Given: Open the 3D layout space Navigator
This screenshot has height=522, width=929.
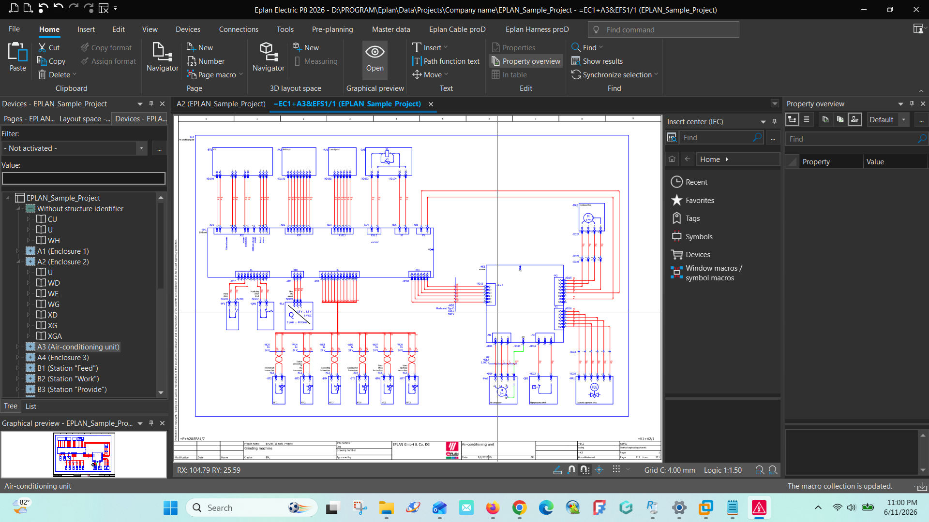Looking at the screenshot, I should pyautogui.click(x=268, y=52).
